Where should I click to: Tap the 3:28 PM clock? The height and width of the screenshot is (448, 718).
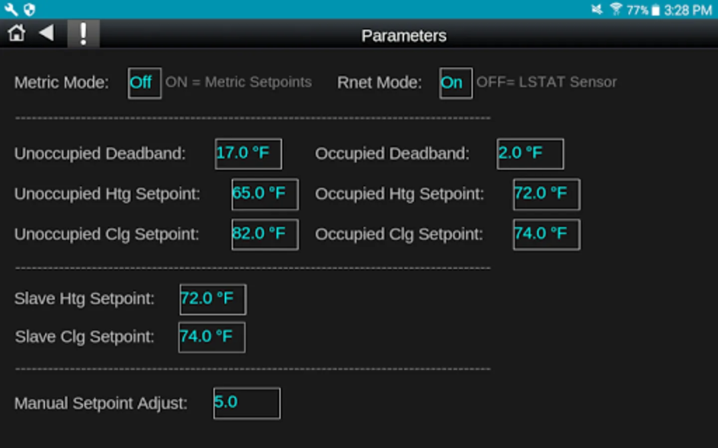[x=688, y=10]
